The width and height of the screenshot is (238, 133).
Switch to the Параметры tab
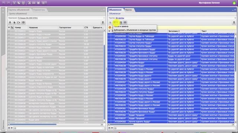pos(39,10)
